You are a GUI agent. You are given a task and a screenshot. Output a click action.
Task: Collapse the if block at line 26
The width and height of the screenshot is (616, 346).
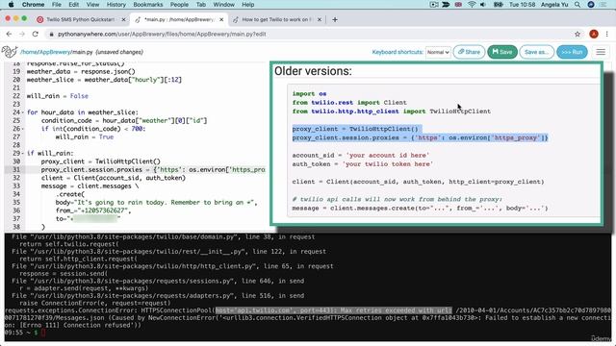(22, 129)
